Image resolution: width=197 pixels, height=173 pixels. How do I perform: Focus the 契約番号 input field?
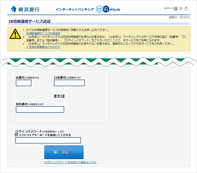pyautogui.click(x=40, y=110)
